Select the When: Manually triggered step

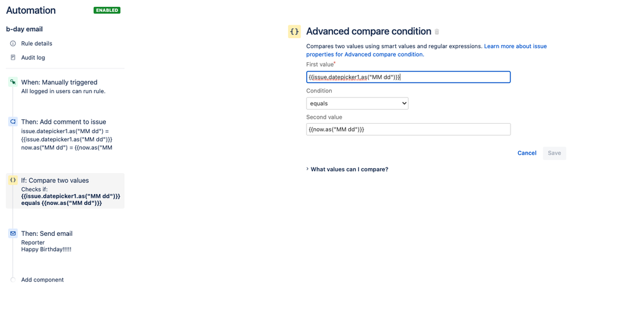coord(60,82)
